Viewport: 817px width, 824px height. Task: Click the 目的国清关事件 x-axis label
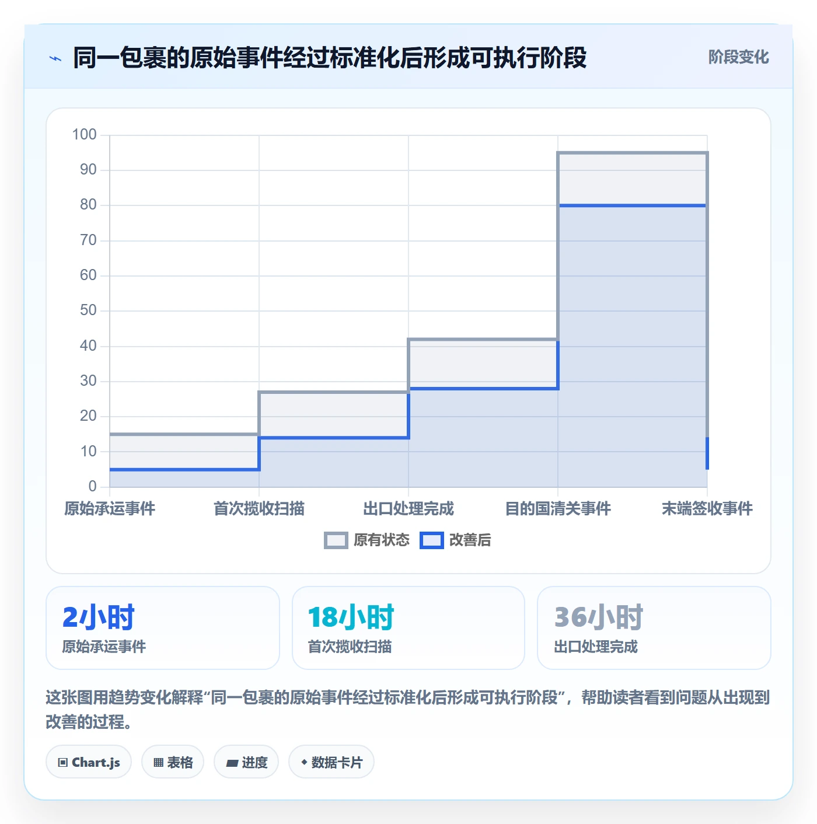click(558, 509)
